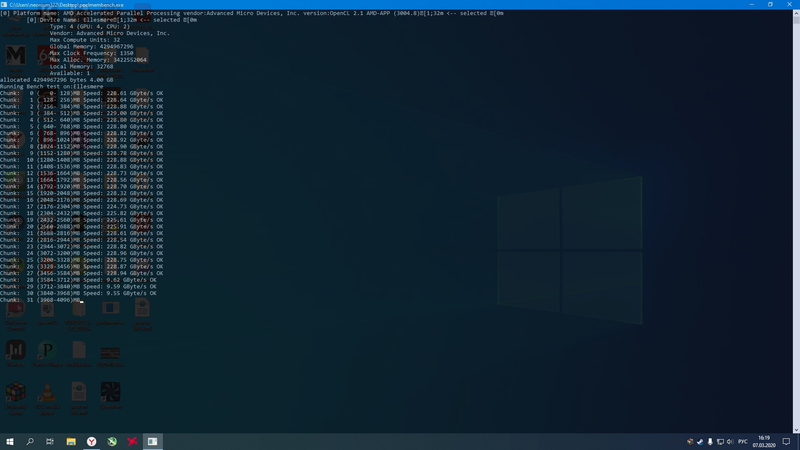
Task: Open the volume speaker tray control
Action: coord(730,442)
